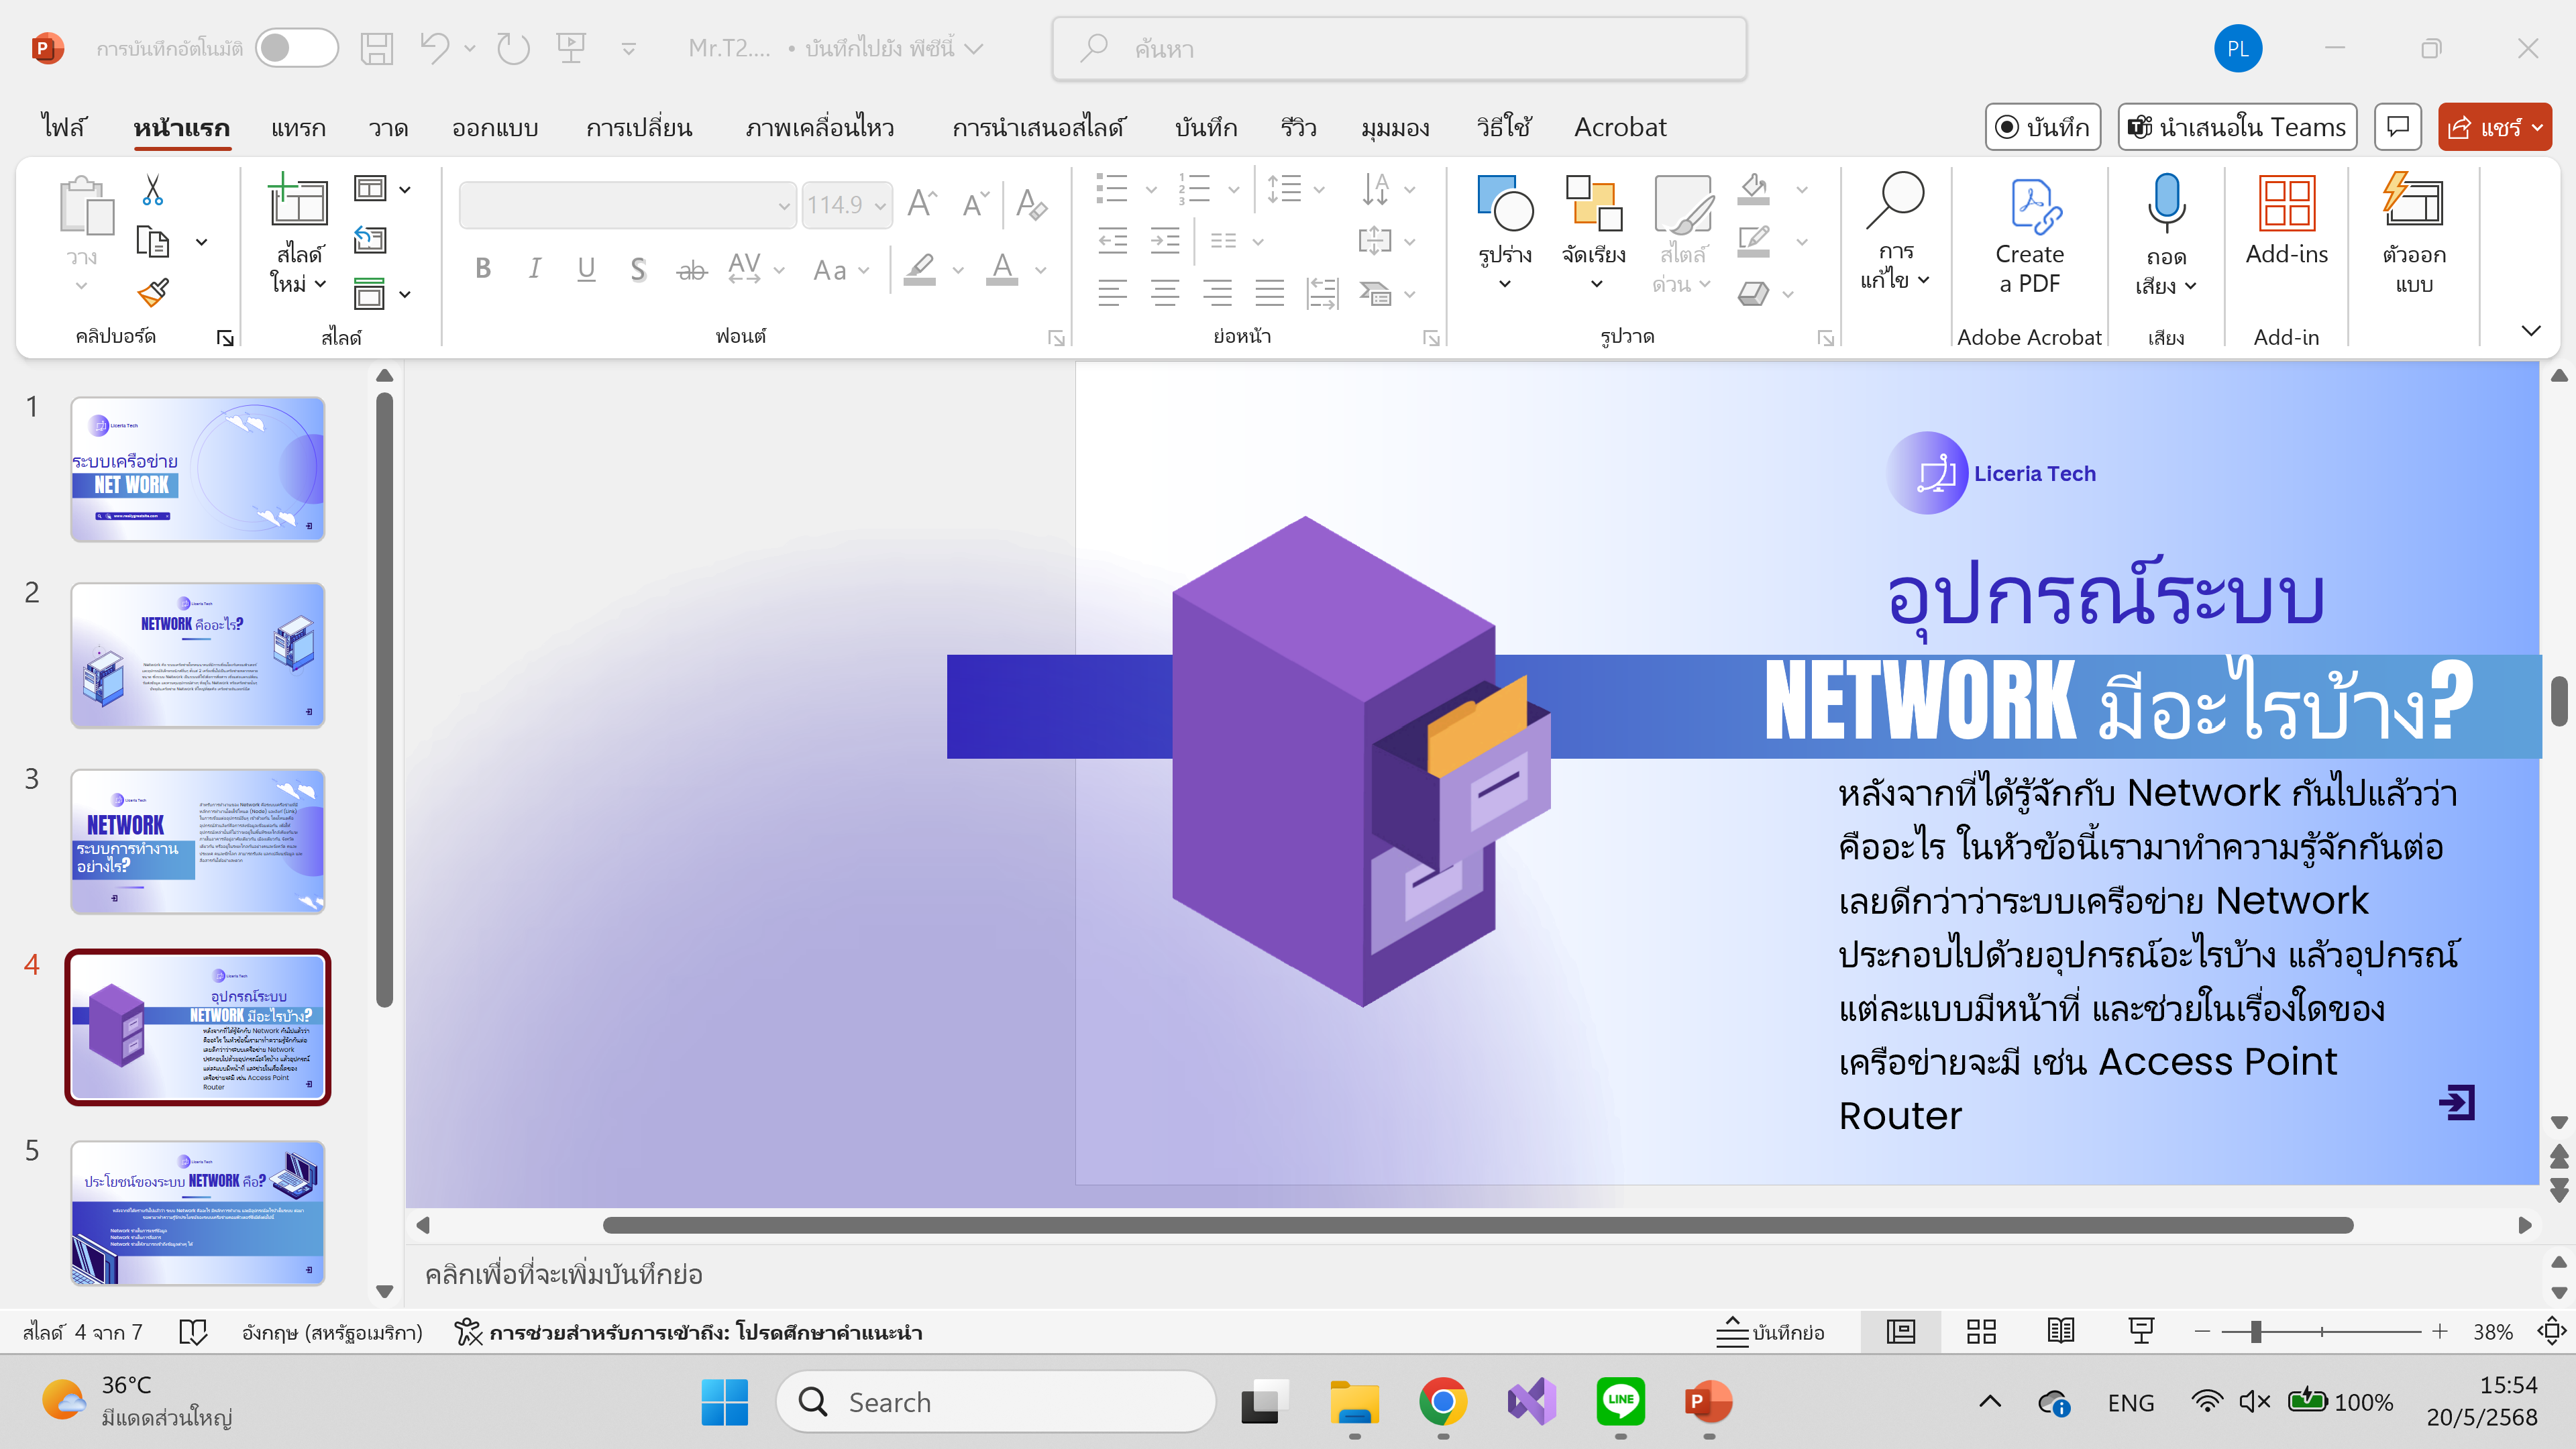This screenshot has width=2576, height=1449.
Task: Open Add-ins gallery
Action: coord(2287,220)
